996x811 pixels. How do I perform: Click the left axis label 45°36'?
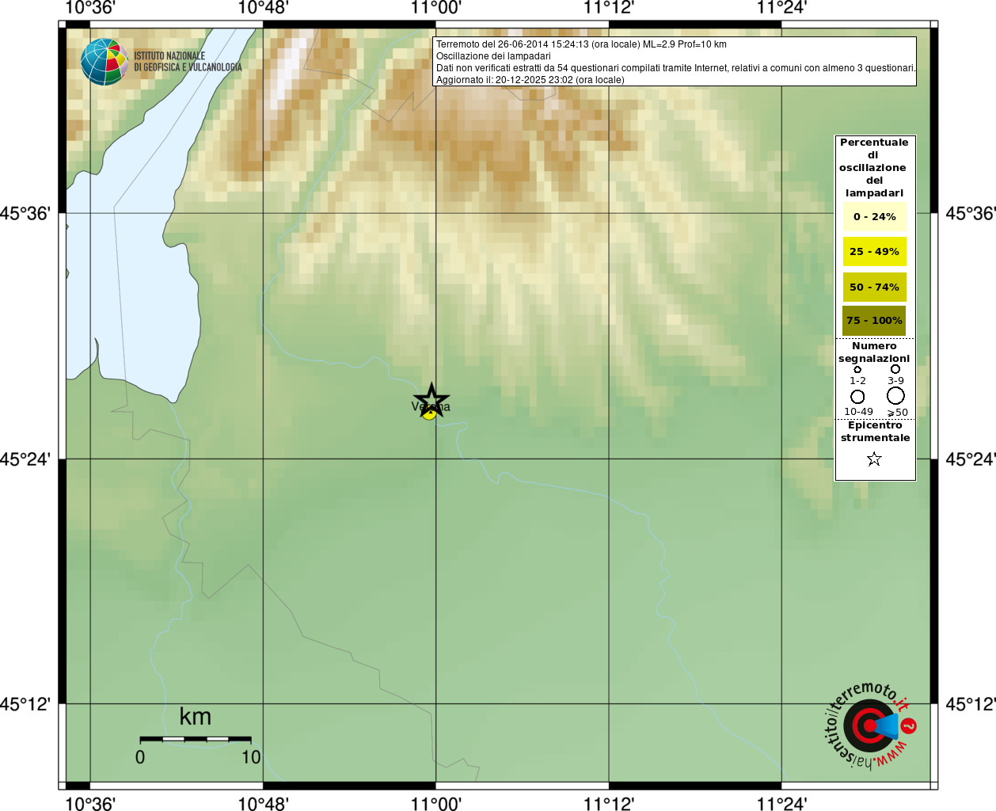25,214
